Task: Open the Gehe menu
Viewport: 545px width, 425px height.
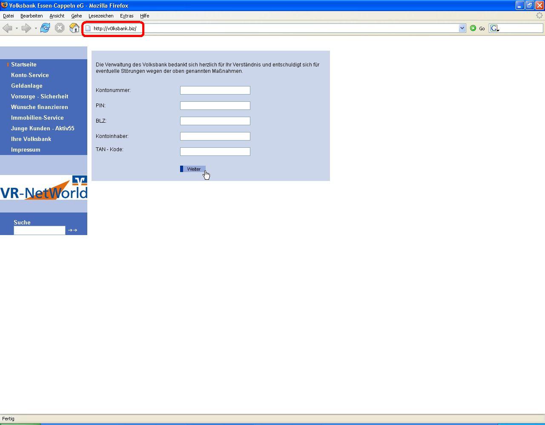Action: 77,16
